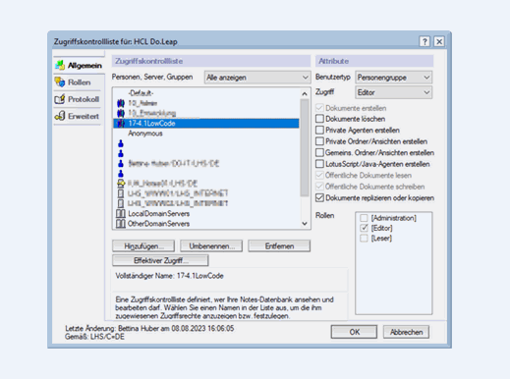The height and width of the screenshot is (379, 510).
Task: Open the Zugriff Editor dropdown
Action: coord(393,92)
